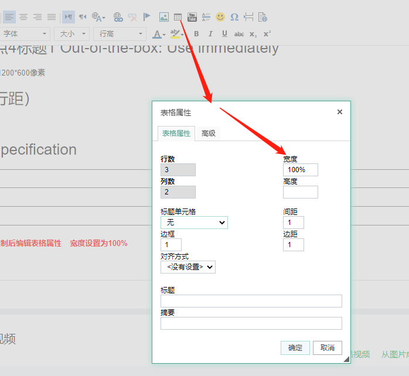Viewport: 409px width, 376px height.
Task: Switch to the 高级 tab
Action: click(209, 134)
